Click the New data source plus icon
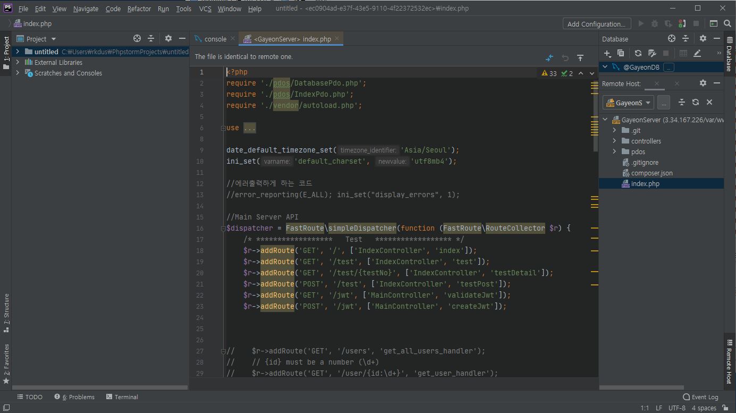Screen dimensions: 736x413 point(607,53)
